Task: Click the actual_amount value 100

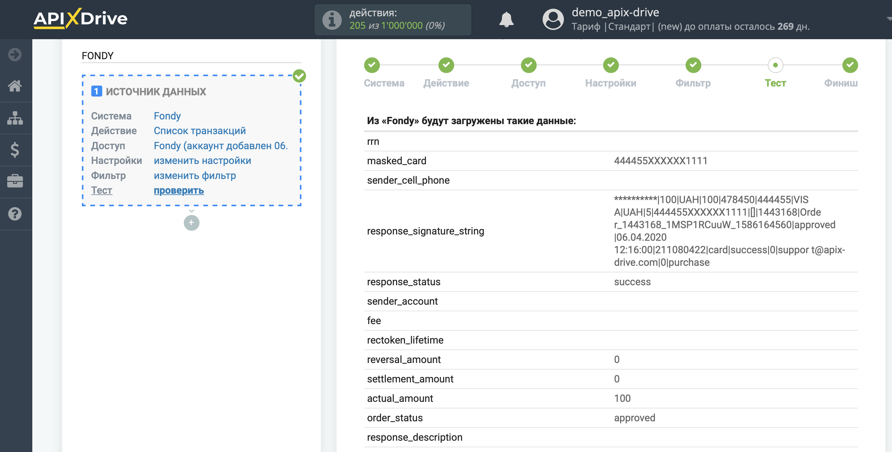Action: (622, 398)
